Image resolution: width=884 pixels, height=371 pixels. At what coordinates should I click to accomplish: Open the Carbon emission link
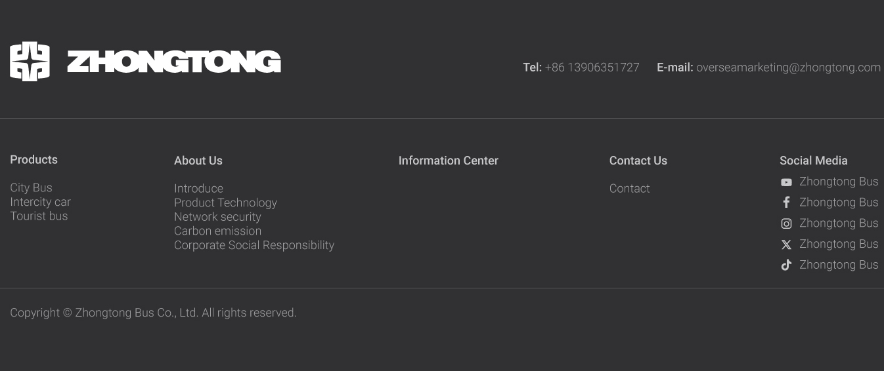[x=217, y=231]
